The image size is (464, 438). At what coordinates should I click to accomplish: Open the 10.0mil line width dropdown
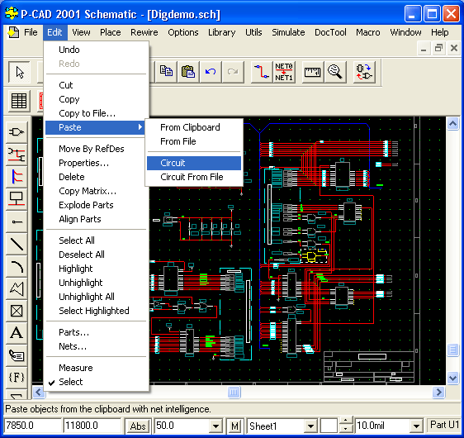pyautogui.click(x=416, y=426)
